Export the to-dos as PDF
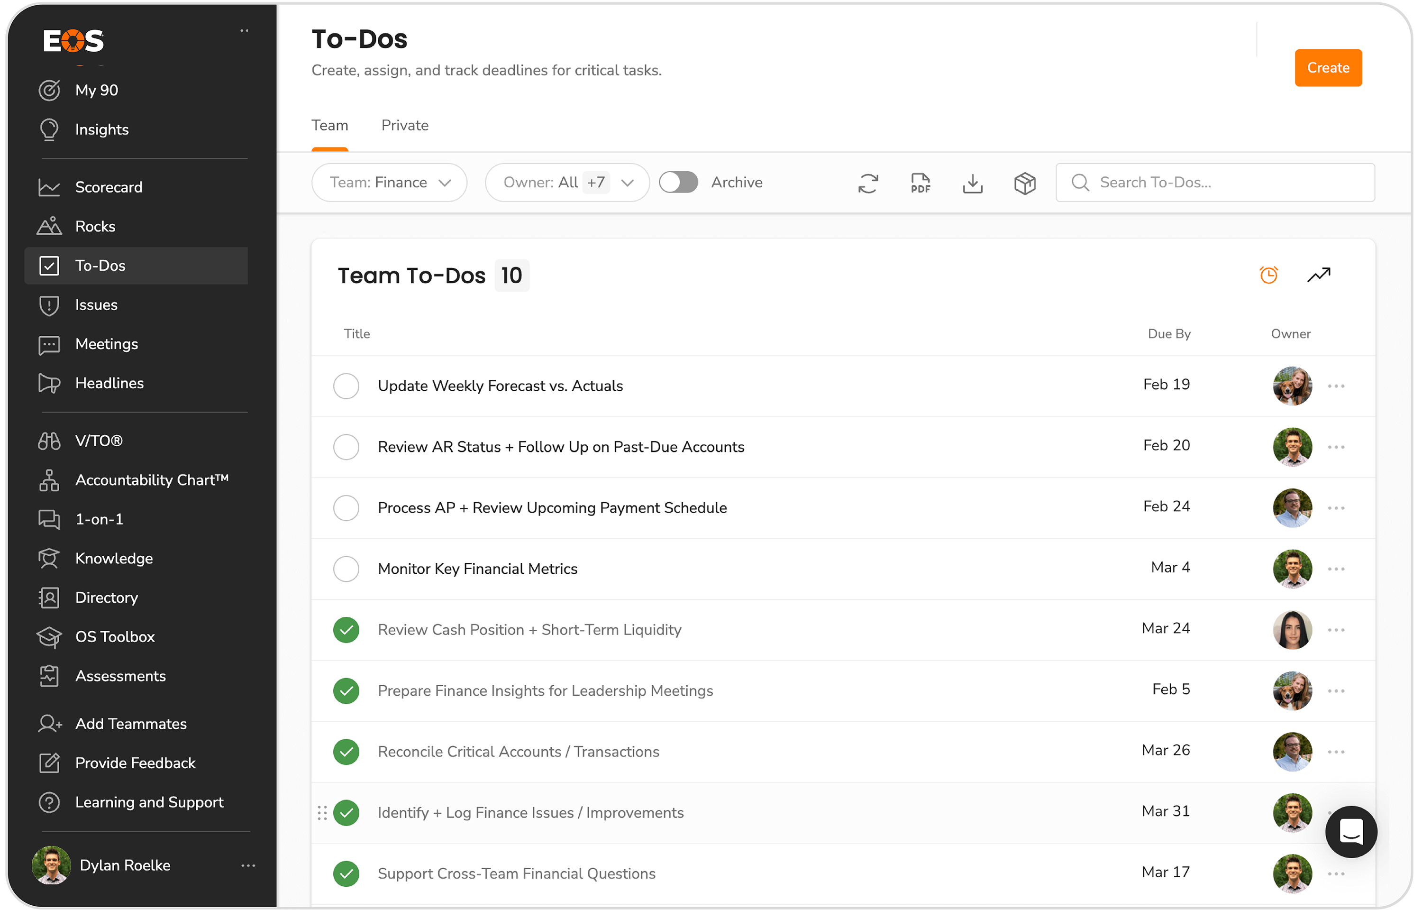The height and width of the screenshot is (910, 1422). [x=920, y=183]
